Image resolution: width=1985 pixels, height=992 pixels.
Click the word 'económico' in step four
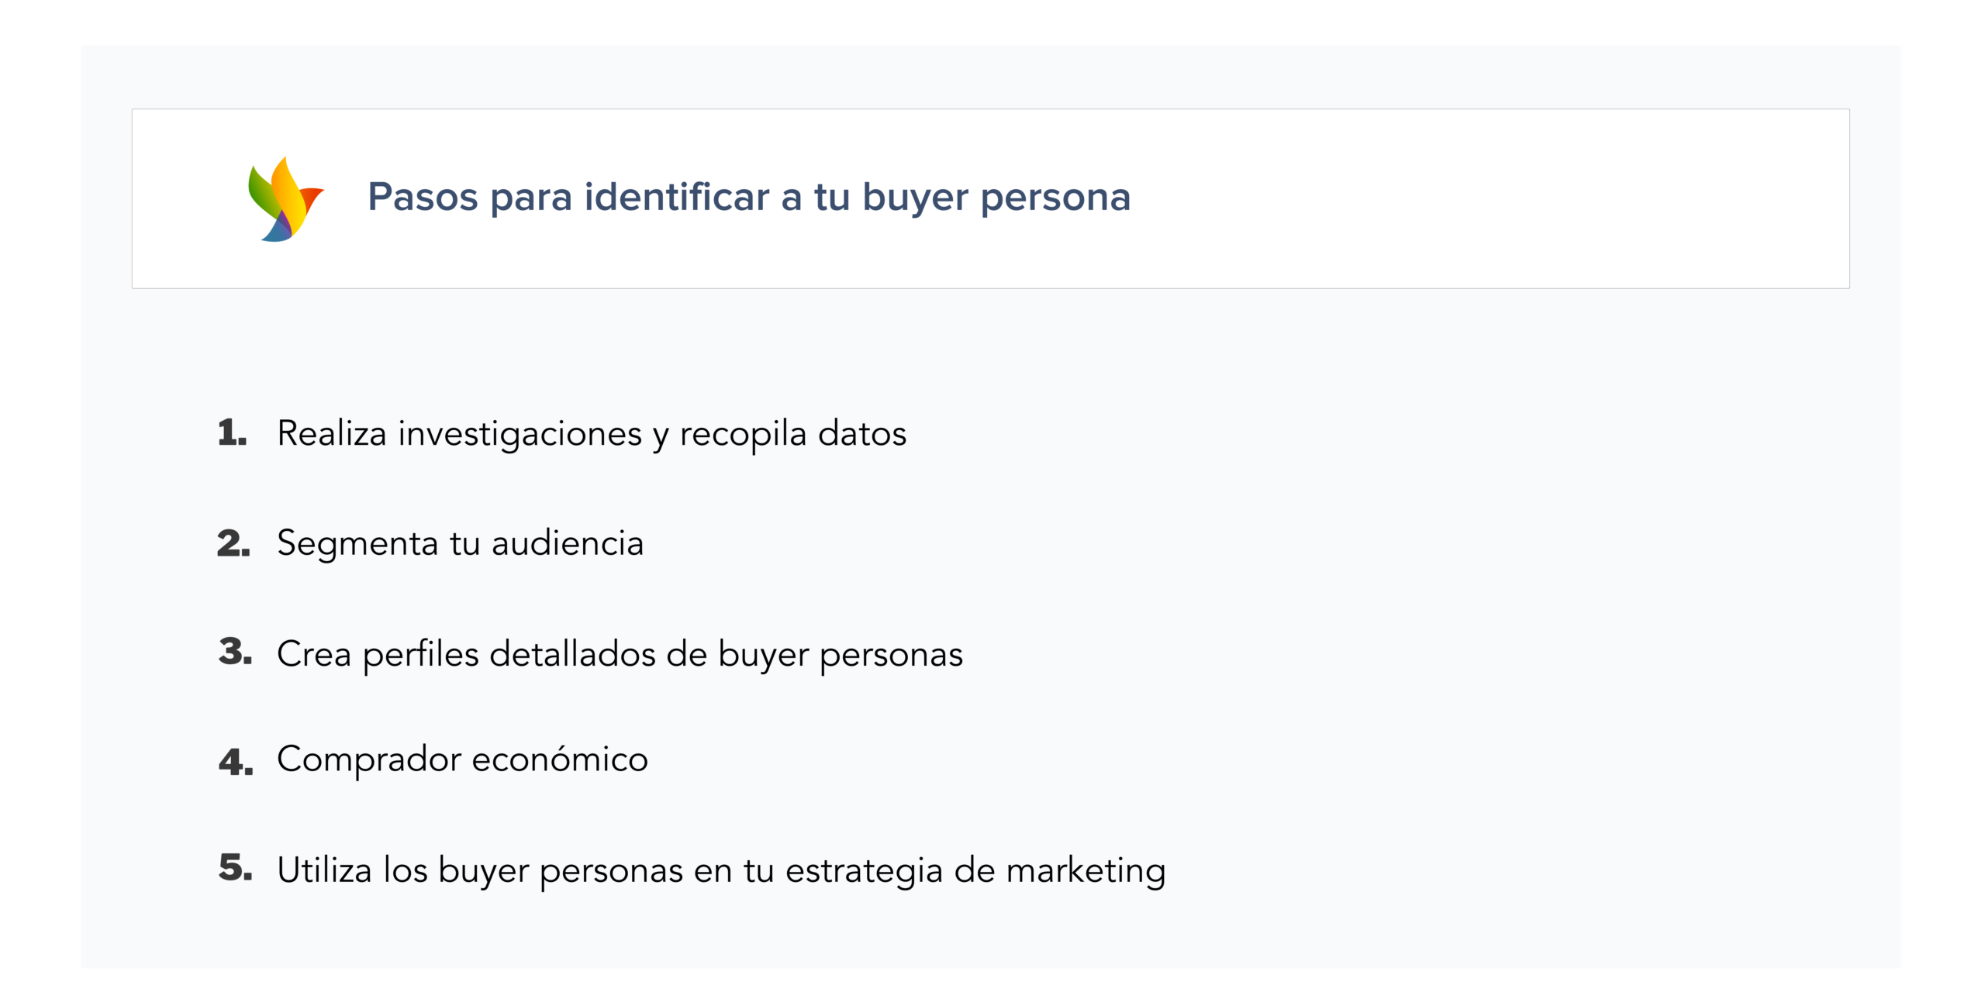(x=559, y=759)
